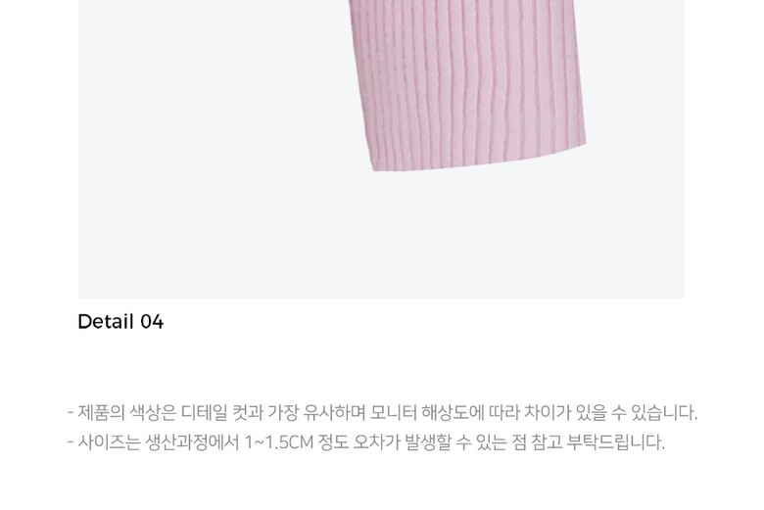Click the leading dash of the size notice
This screenshot has height=510, width=764.
point(71,442)
